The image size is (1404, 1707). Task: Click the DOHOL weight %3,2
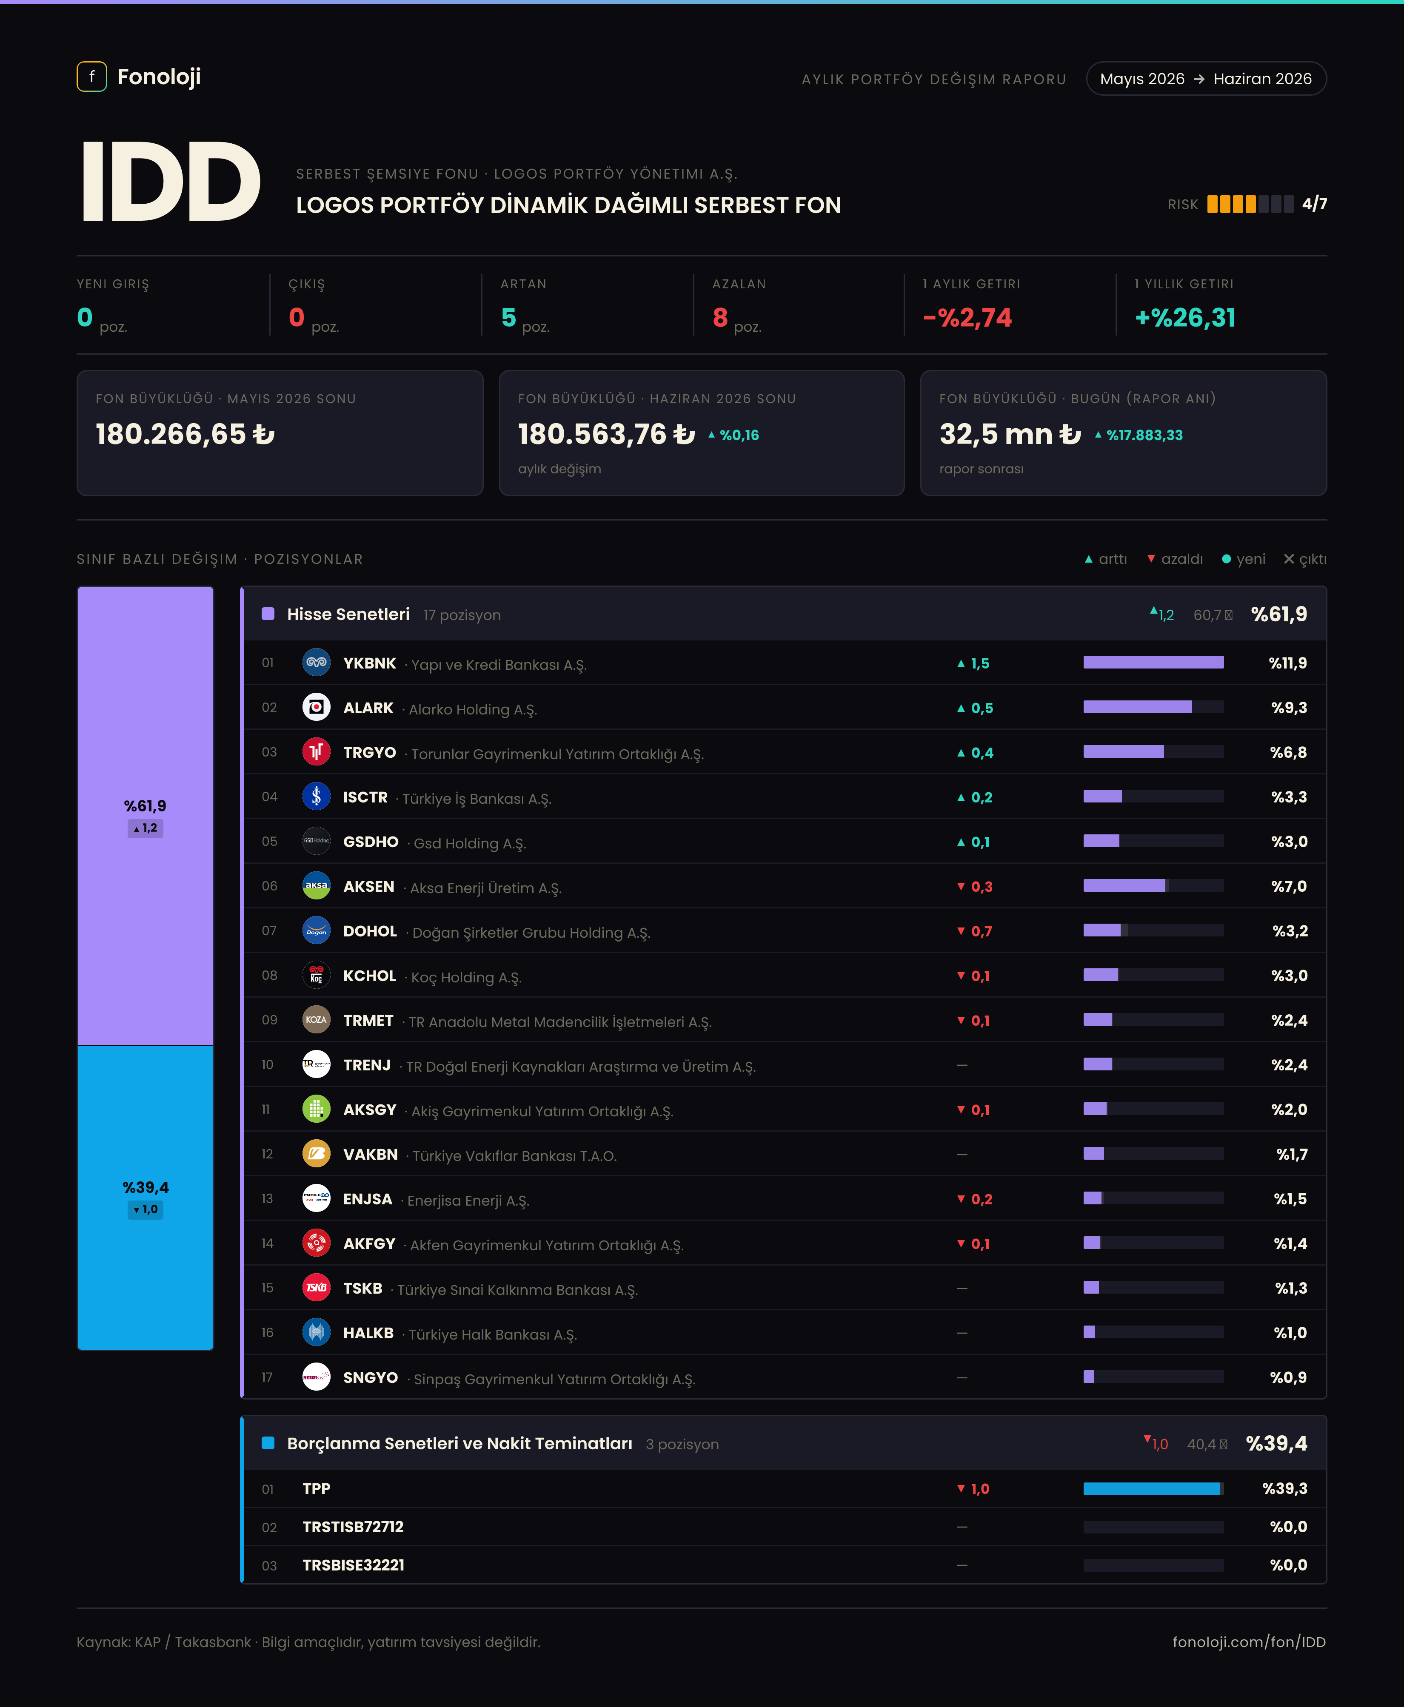(1289, 931)
